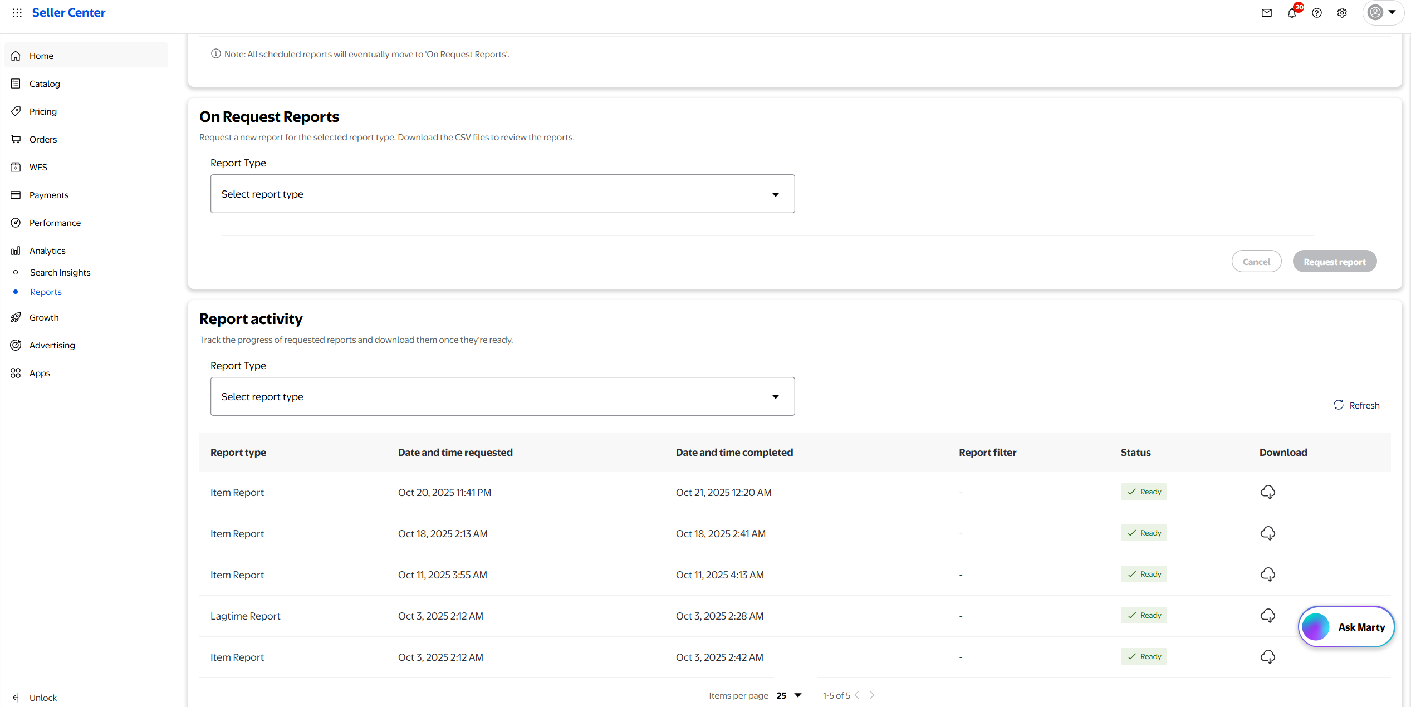Open the settings gear icon

click(x=1342, y=13)
